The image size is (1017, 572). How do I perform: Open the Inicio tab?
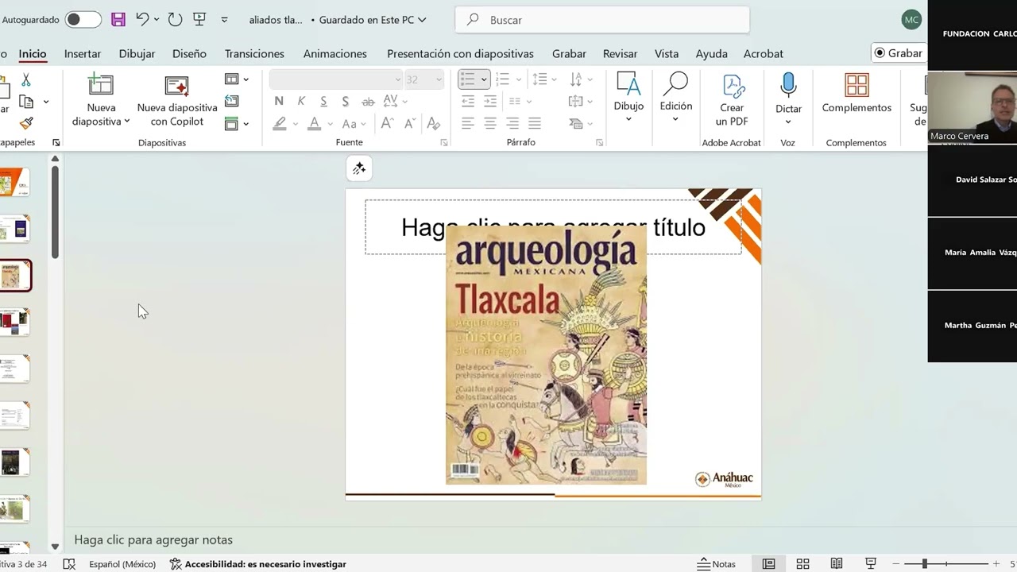click(33, 53)
